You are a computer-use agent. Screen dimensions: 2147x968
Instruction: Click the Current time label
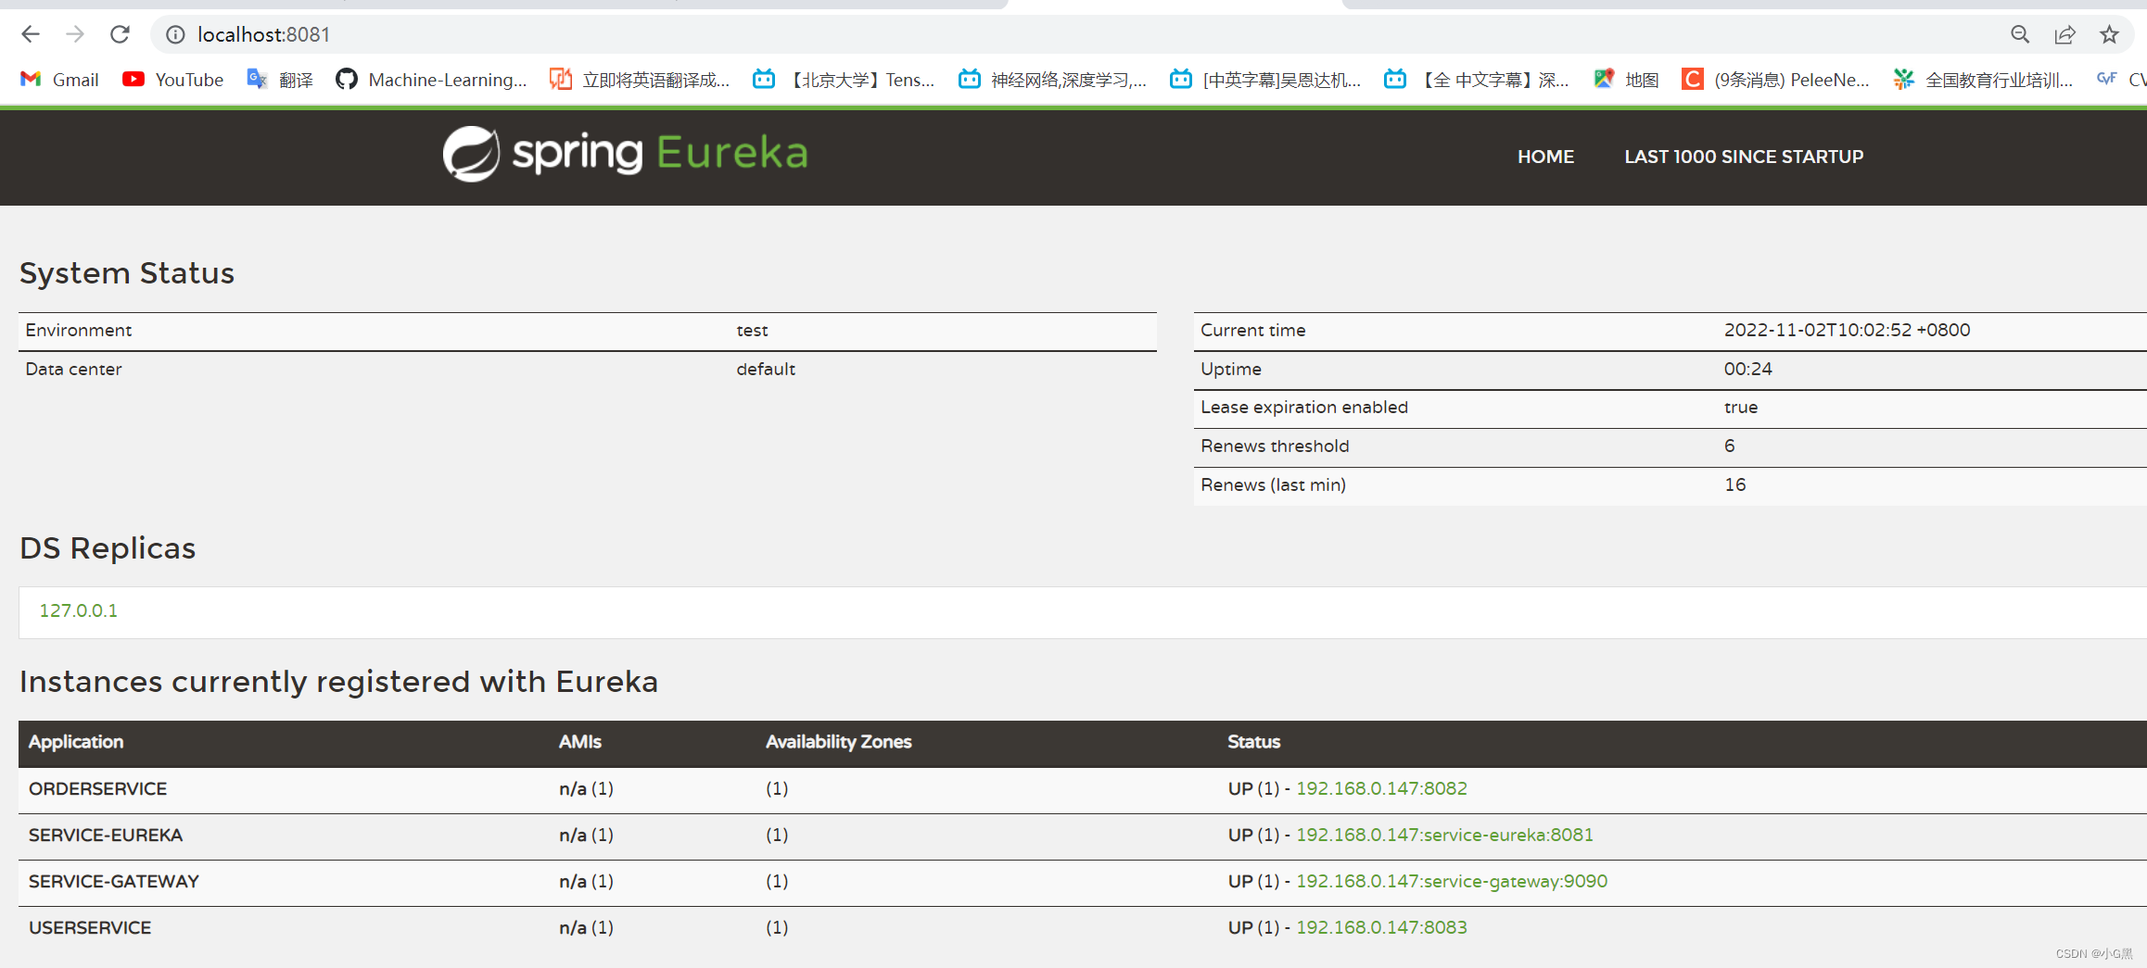[1253, 330]
